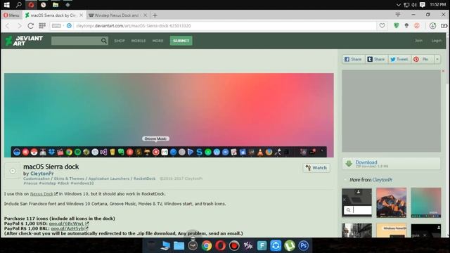Open the Windows Start menu

click(6, 5)
